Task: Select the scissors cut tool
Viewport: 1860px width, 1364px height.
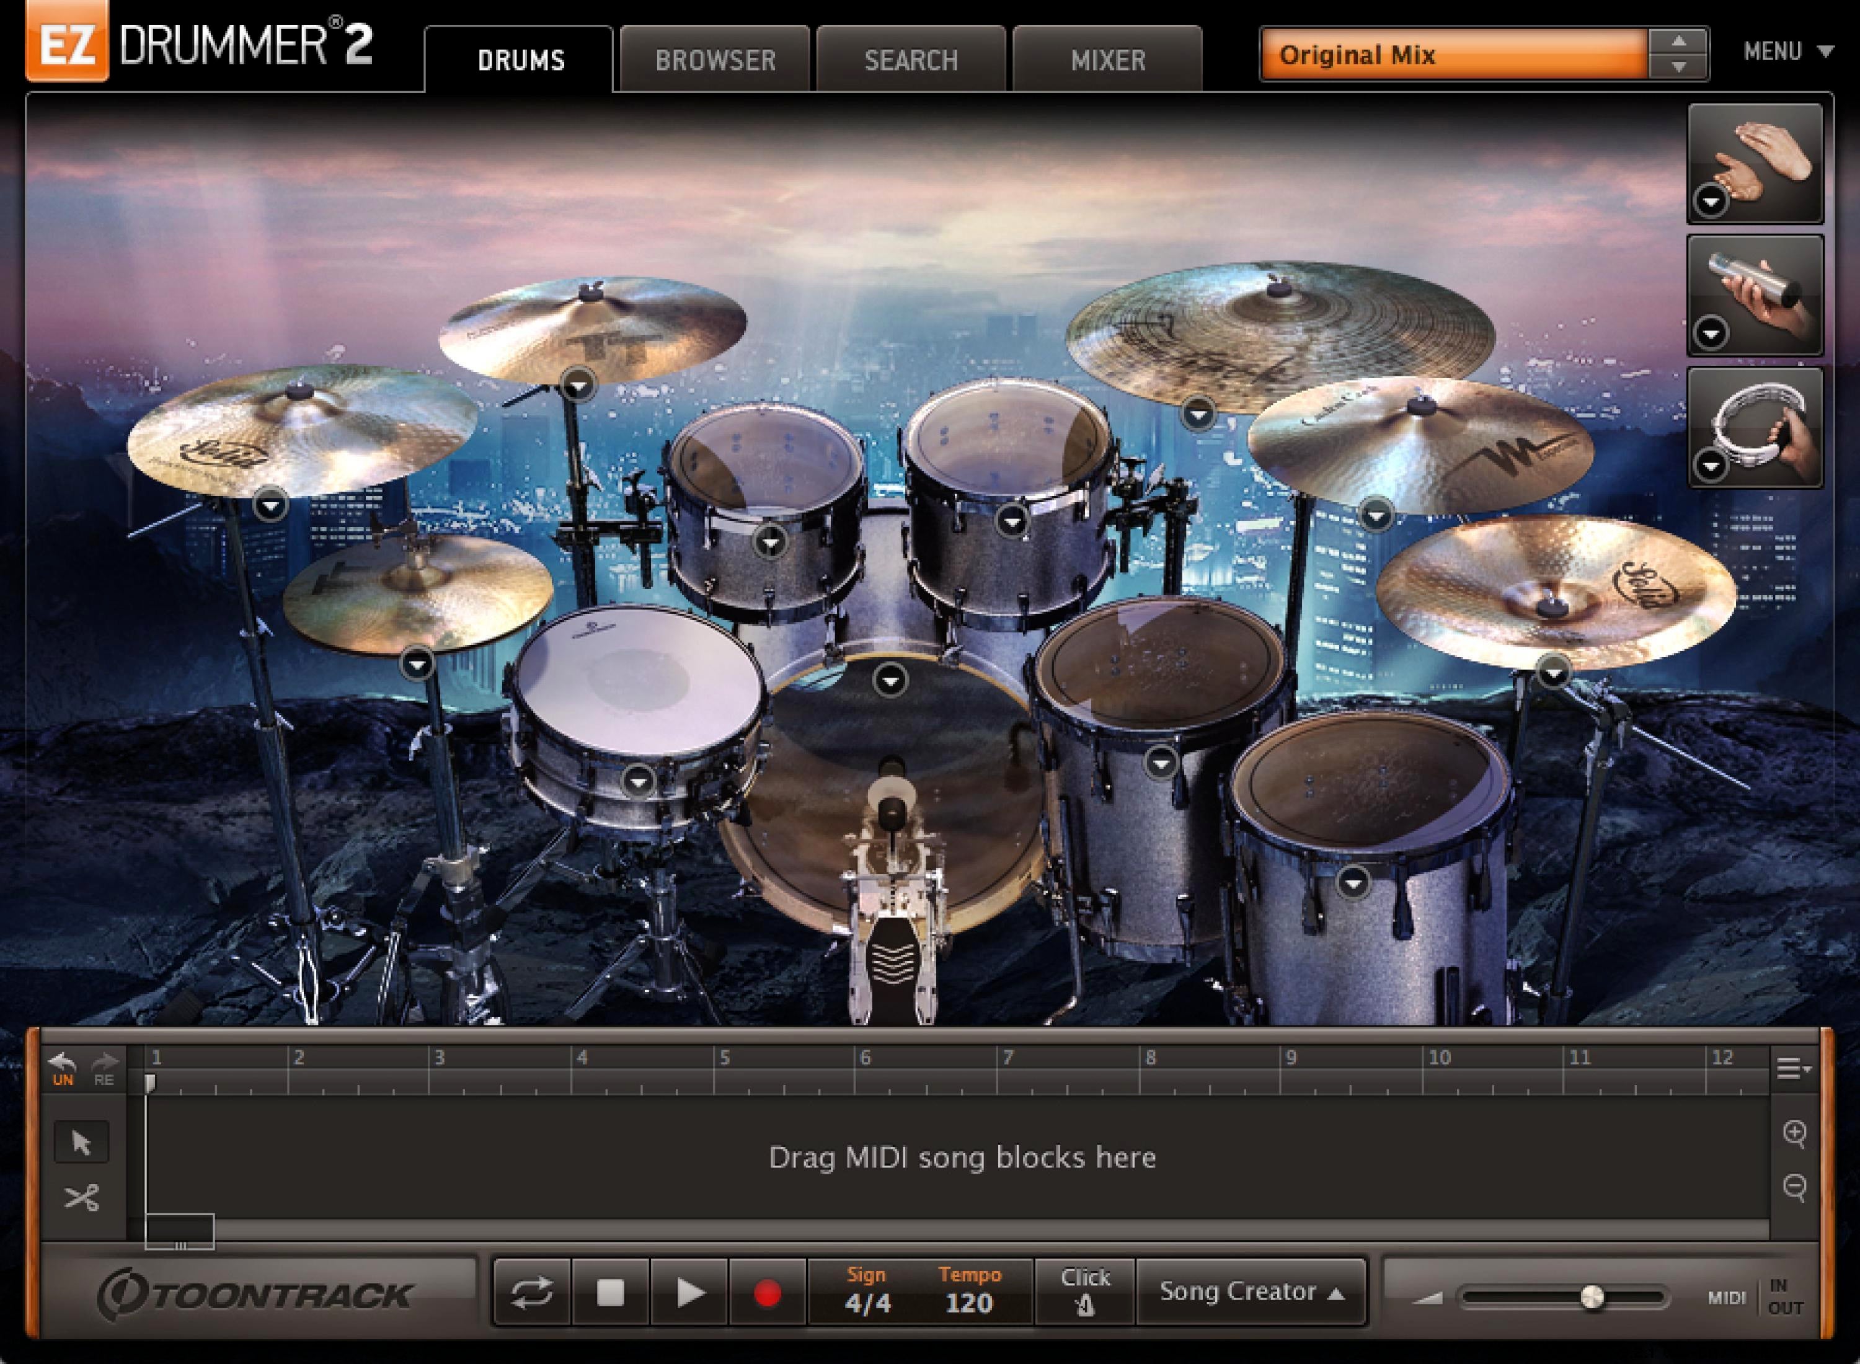Action: tap(81, 1197)
